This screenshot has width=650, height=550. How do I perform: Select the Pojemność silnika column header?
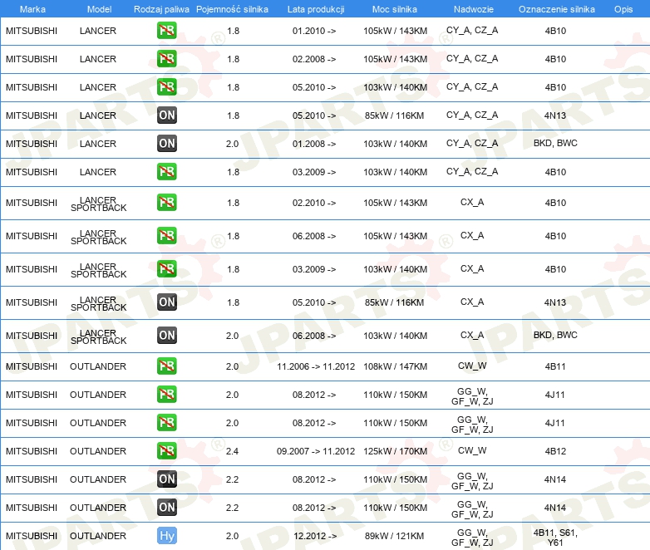(x=233, y=8)
